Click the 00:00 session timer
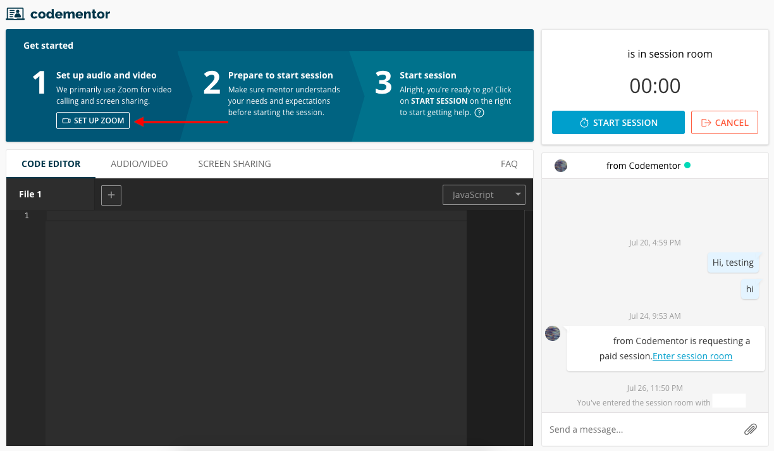The height and width of the screenshot is (451, 774). [x=655, y=85]
